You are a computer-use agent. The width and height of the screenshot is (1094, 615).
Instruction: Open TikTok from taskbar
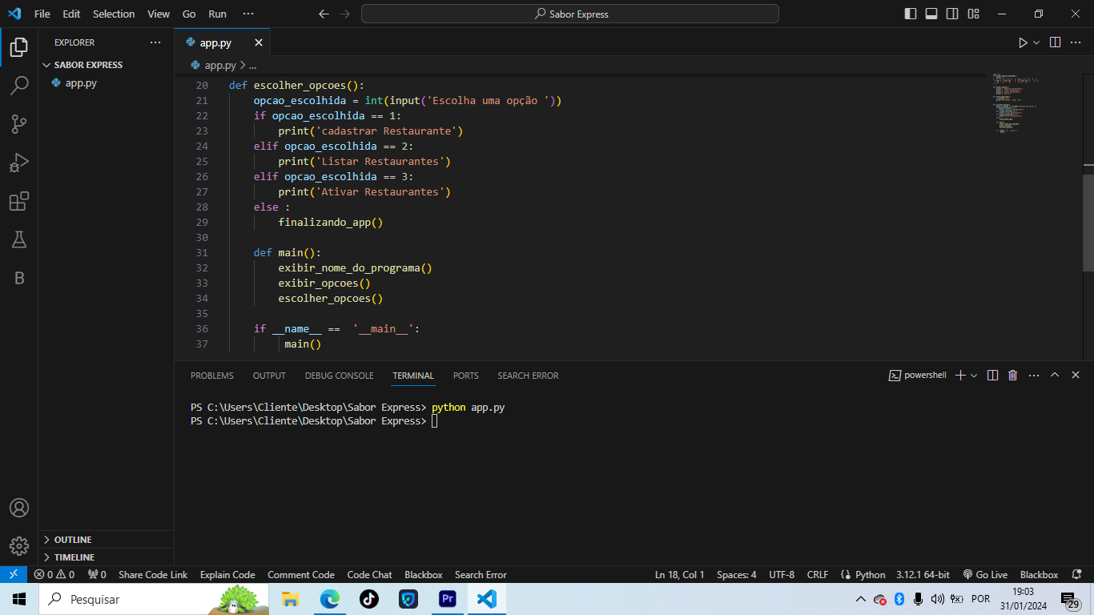pos(368,599)
